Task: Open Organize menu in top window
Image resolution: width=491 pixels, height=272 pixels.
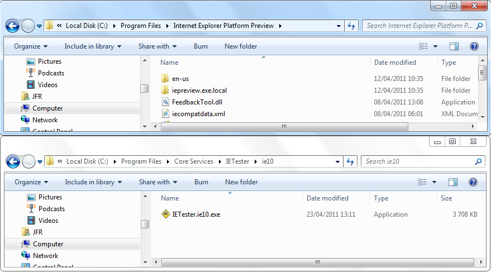Action: point(31,46)
